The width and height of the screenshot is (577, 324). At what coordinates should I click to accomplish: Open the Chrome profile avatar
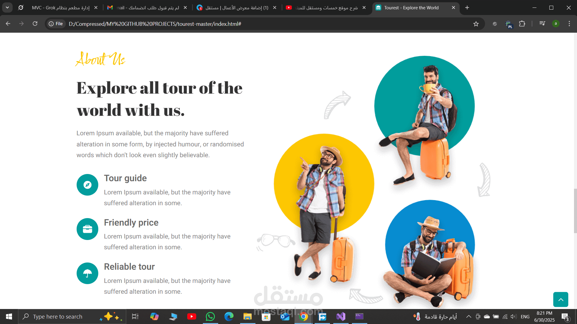(x=556, y=24)
